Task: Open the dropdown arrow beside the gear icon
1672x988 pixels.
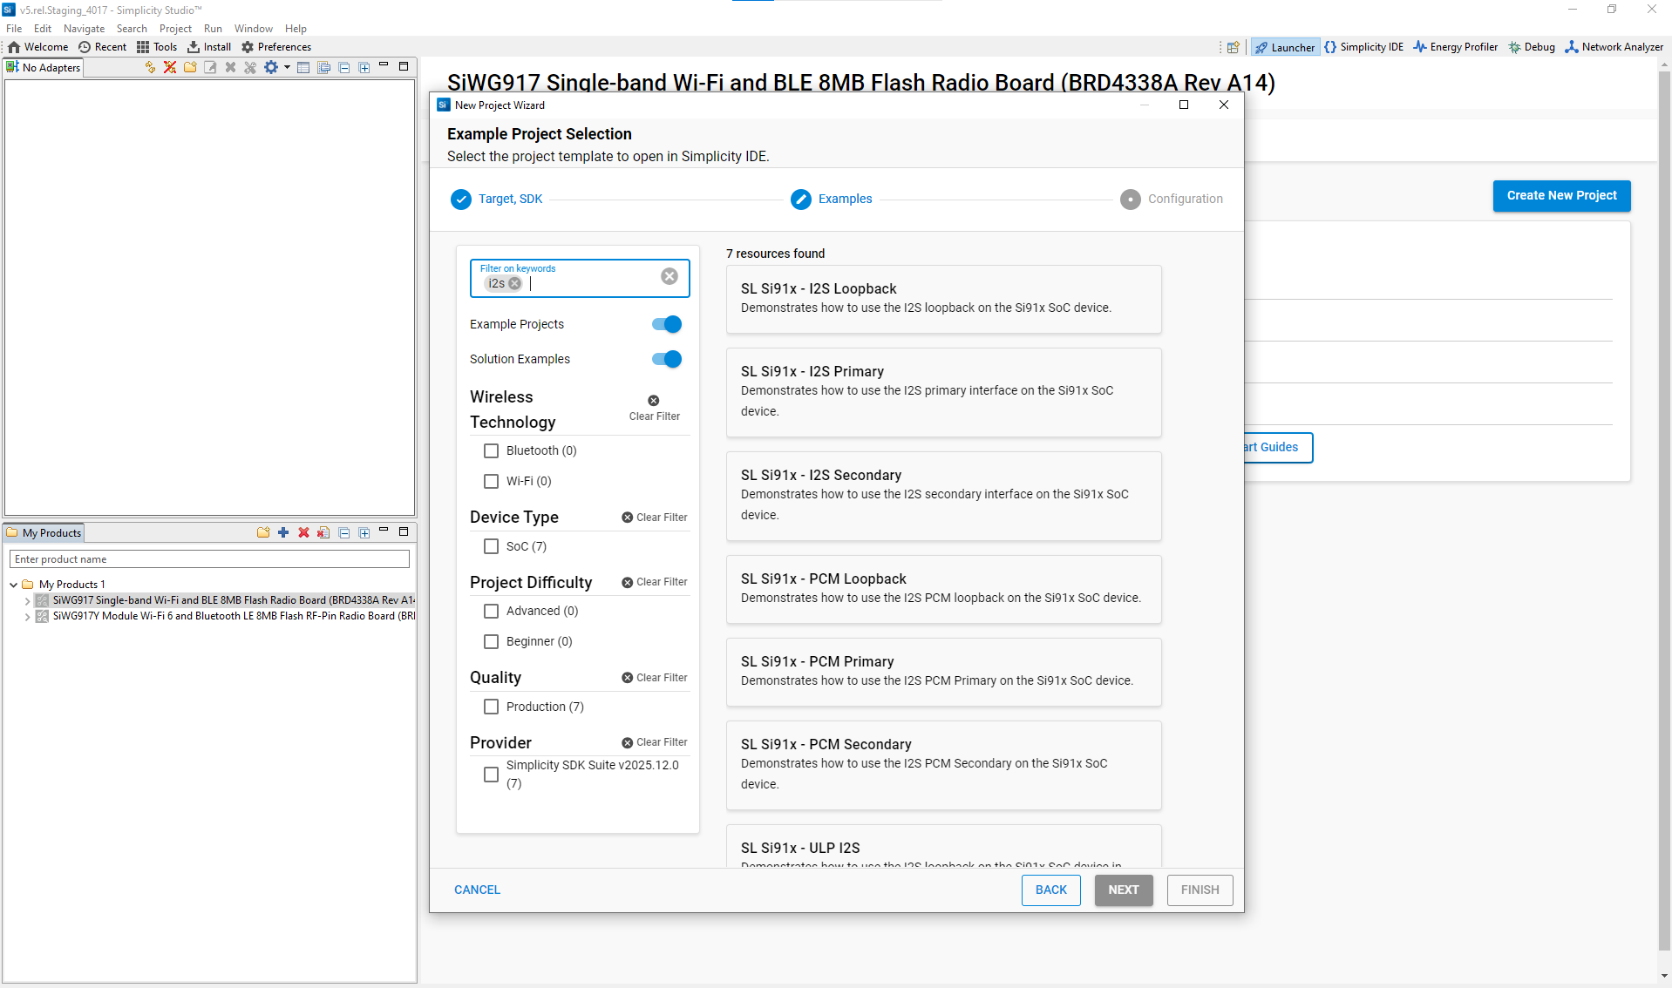Action: [x=287, y=67]
